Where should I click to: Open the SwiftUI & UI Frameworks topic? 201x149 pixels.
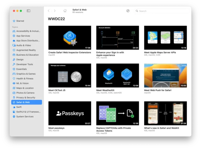point(26,112)
